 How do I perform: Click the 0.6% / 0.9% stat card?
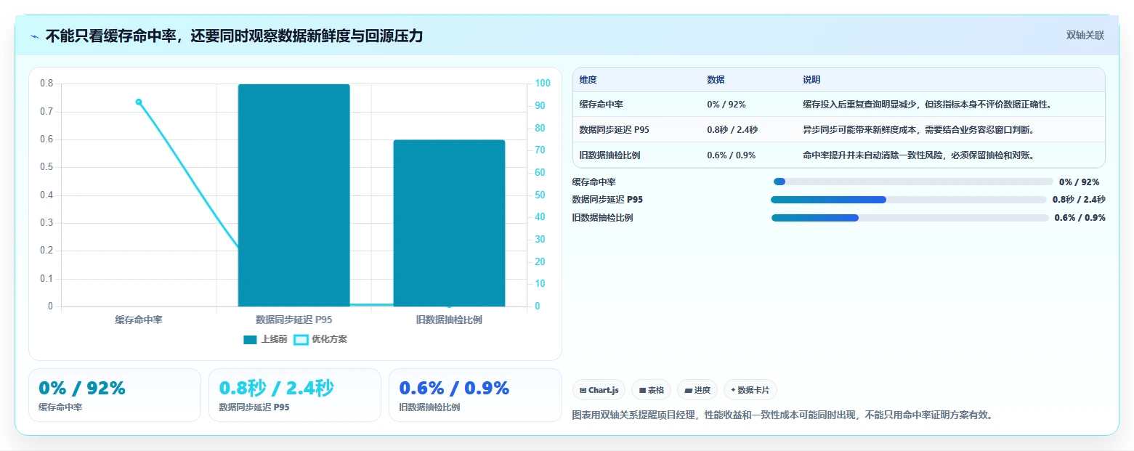475,395
